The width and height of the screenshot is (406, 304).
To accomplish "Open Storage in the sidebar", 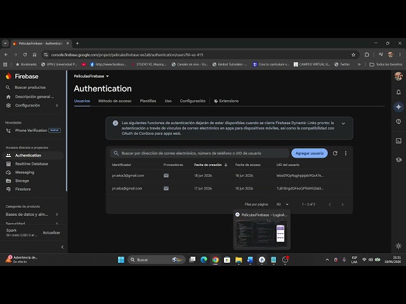I will pos(22,180).
